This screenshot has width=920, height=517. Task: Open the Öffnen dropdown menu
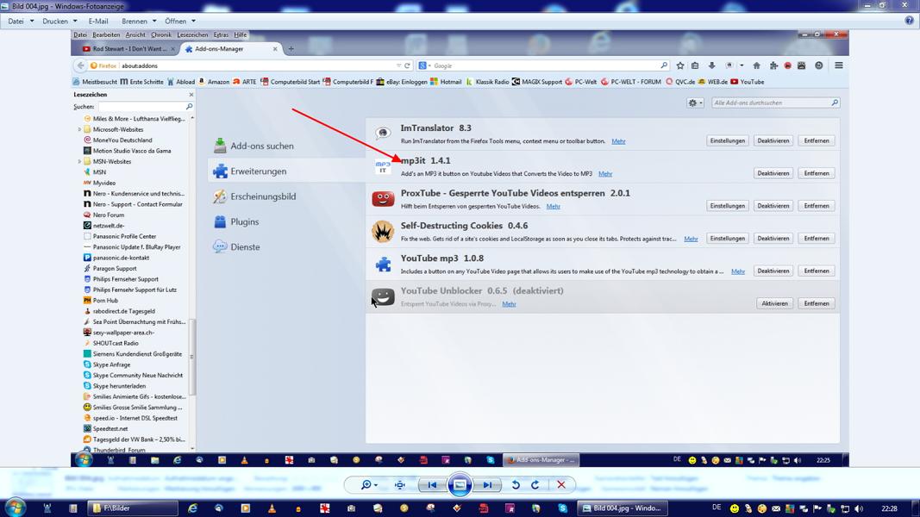tap(179, 21)
